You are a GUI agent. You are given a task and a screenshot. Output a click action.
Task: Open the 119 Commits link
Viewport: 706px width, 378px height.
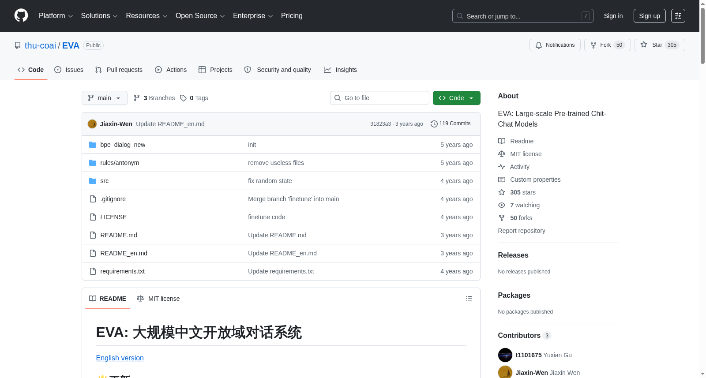(451, 124)
